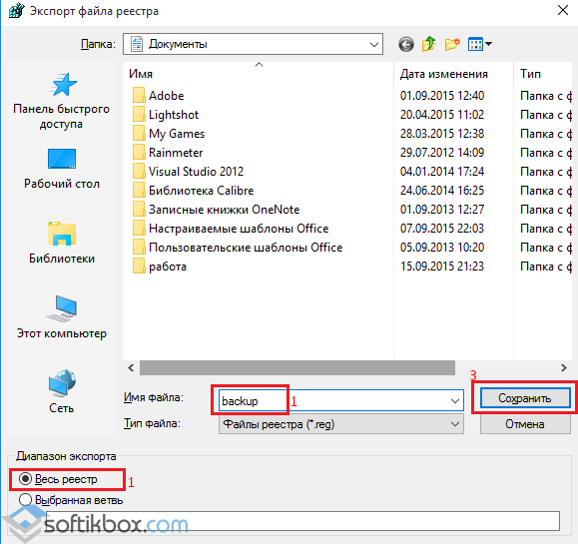
Task: Expand the file name history dropdown
Action: tap(455, 400)
